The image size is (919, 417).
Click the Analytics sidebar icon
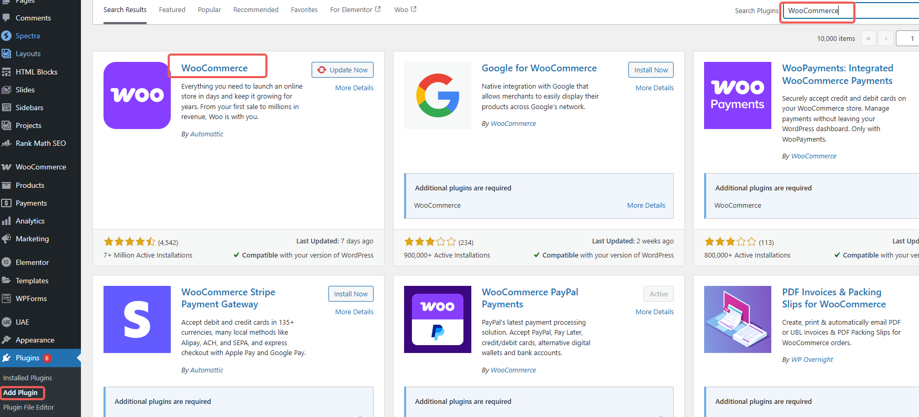point(6,221)
